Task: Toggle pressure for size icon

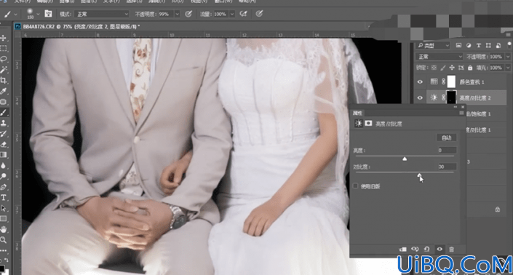Action: point(259,14)
